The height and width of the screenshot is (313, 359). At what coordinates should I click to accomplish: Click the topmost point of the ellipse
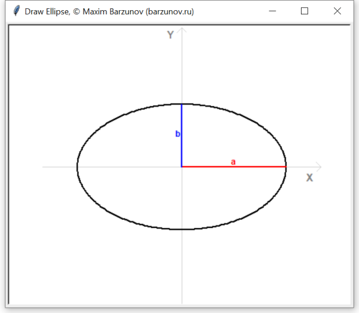181,104
